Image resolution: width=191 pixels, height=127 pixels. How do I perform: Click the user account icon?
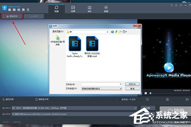coord(176,5)
